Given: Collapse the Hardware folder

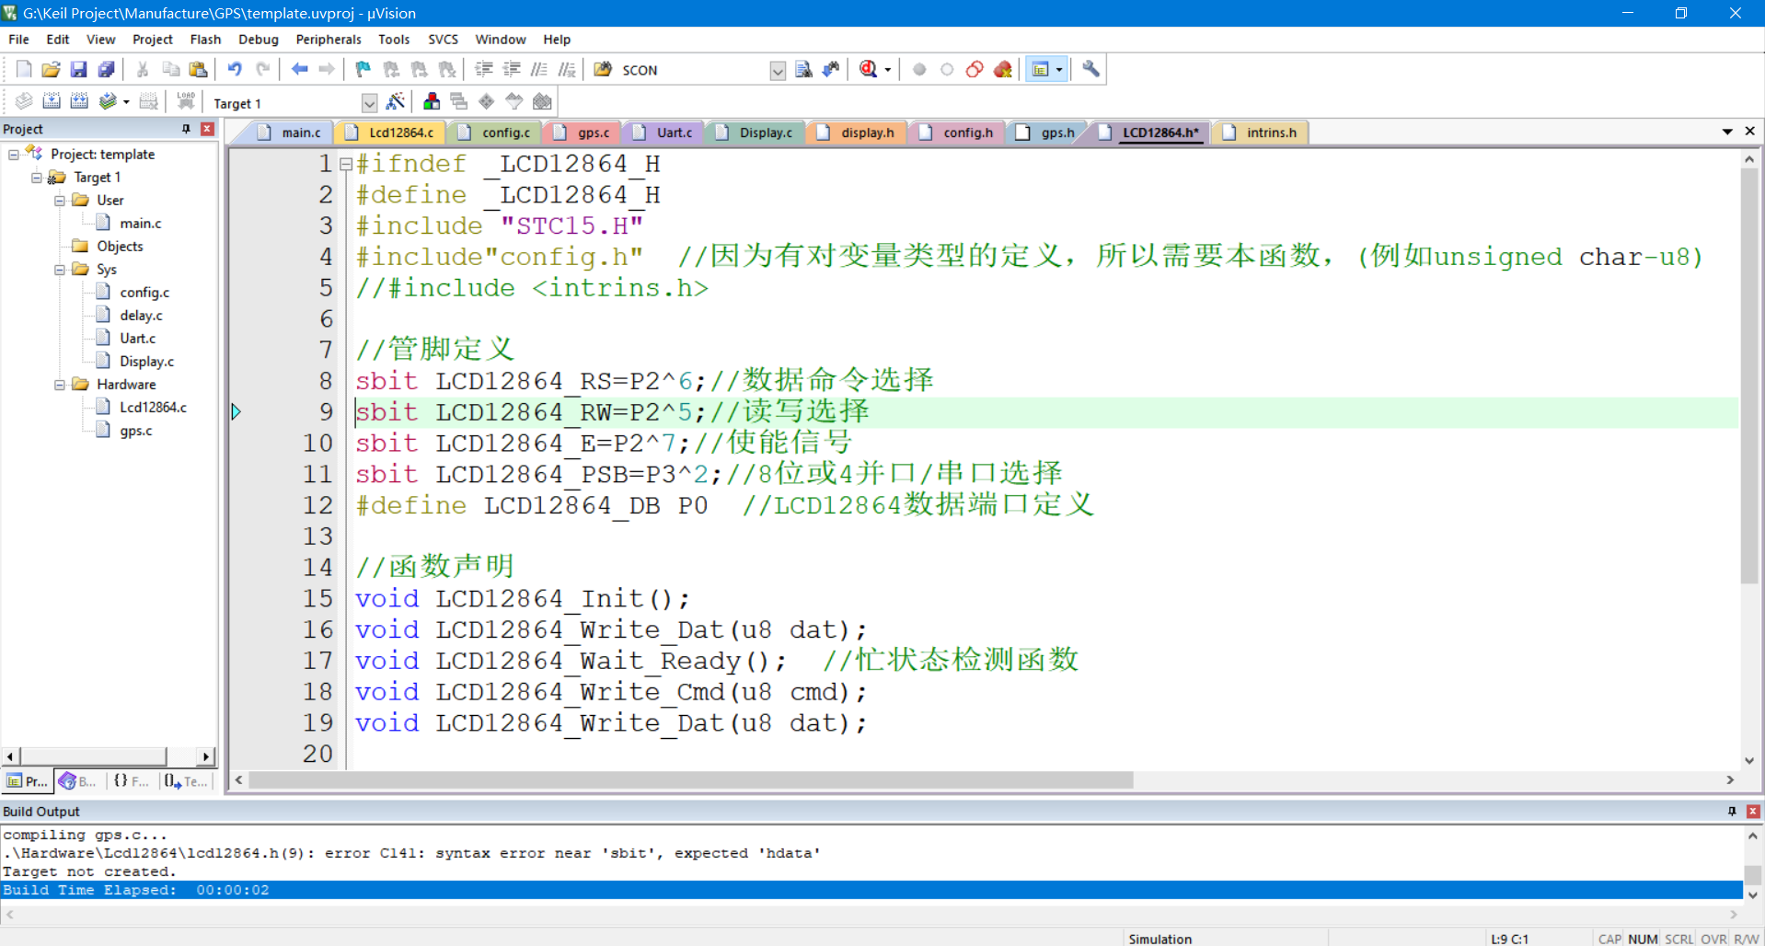Looking at the screenshot, I should [60, 385].
